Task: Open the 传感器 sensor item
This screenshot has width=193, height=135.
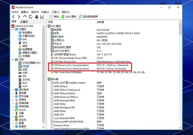Action: pos(24,56)
